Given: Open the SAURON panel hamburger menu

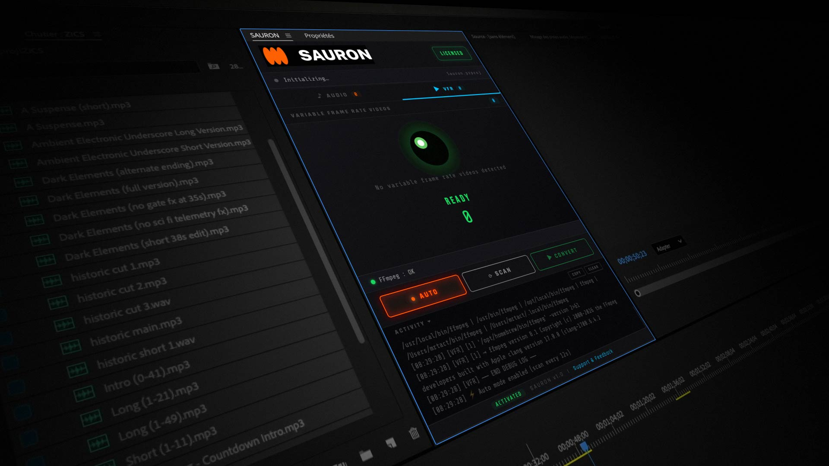Looking at the screenshot, I should tap(288, 36).
